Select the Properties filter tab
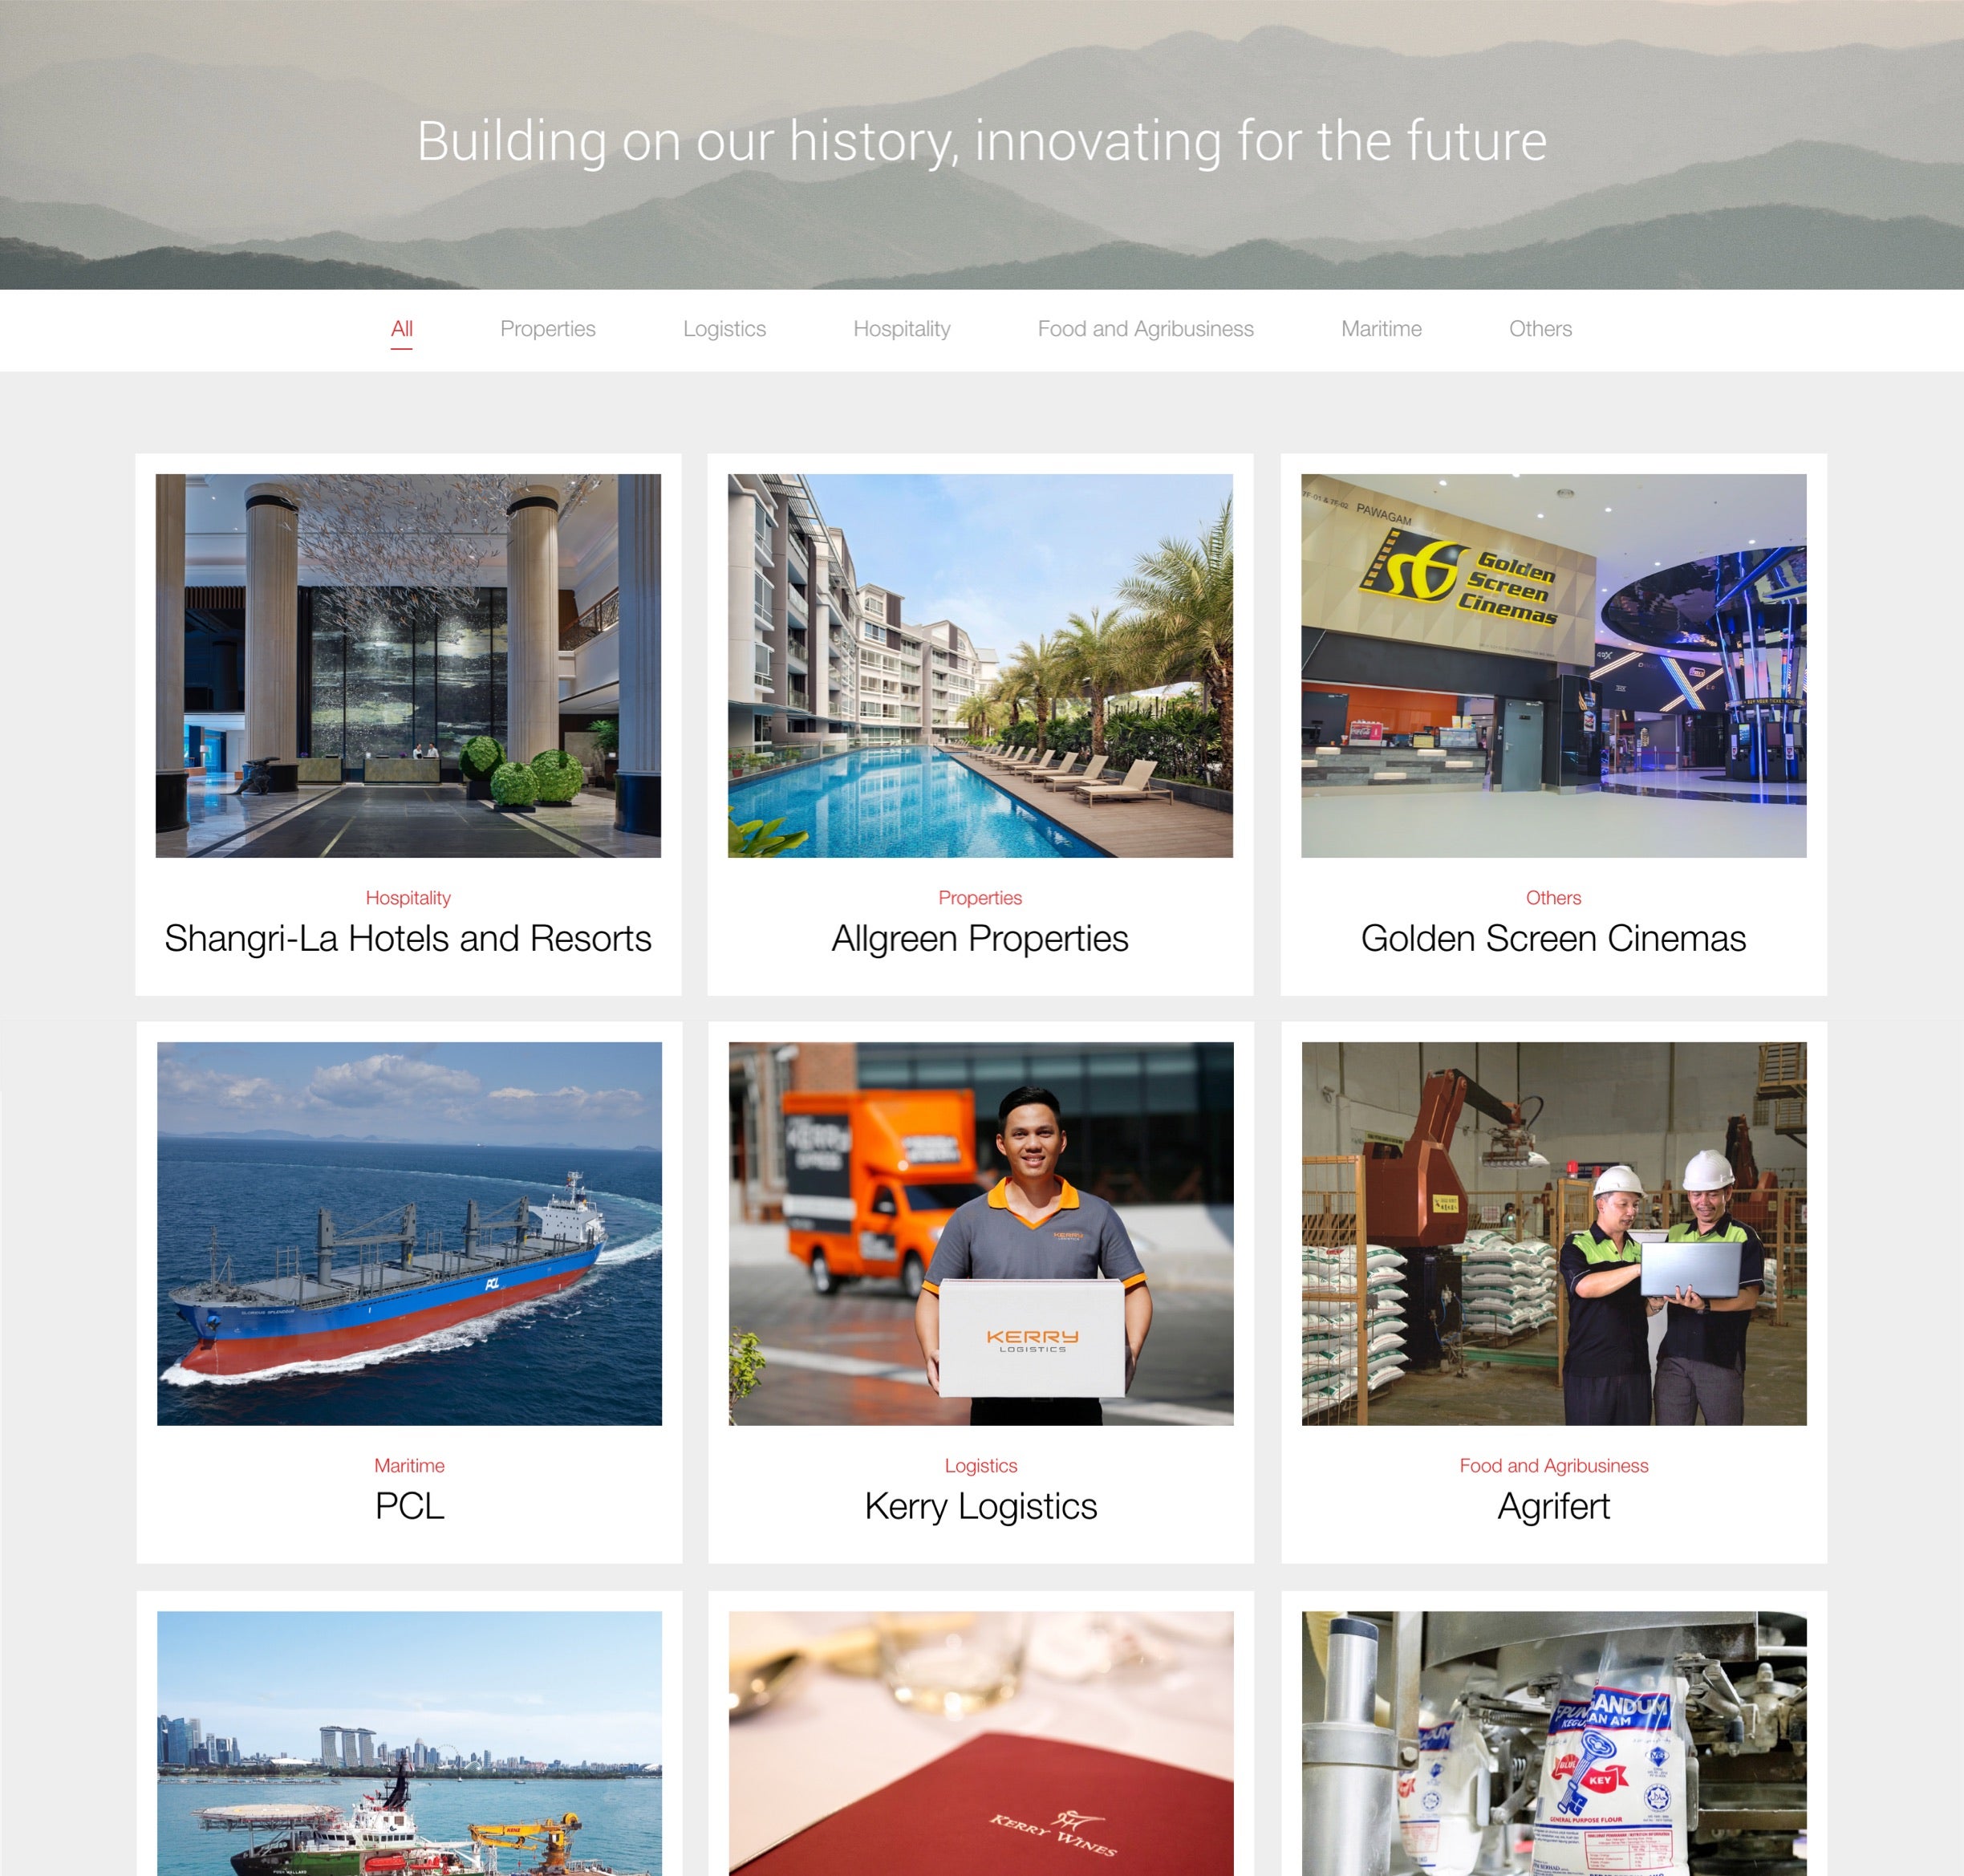This screenshot has height=1876, width=1964. [x=547, y=330]
